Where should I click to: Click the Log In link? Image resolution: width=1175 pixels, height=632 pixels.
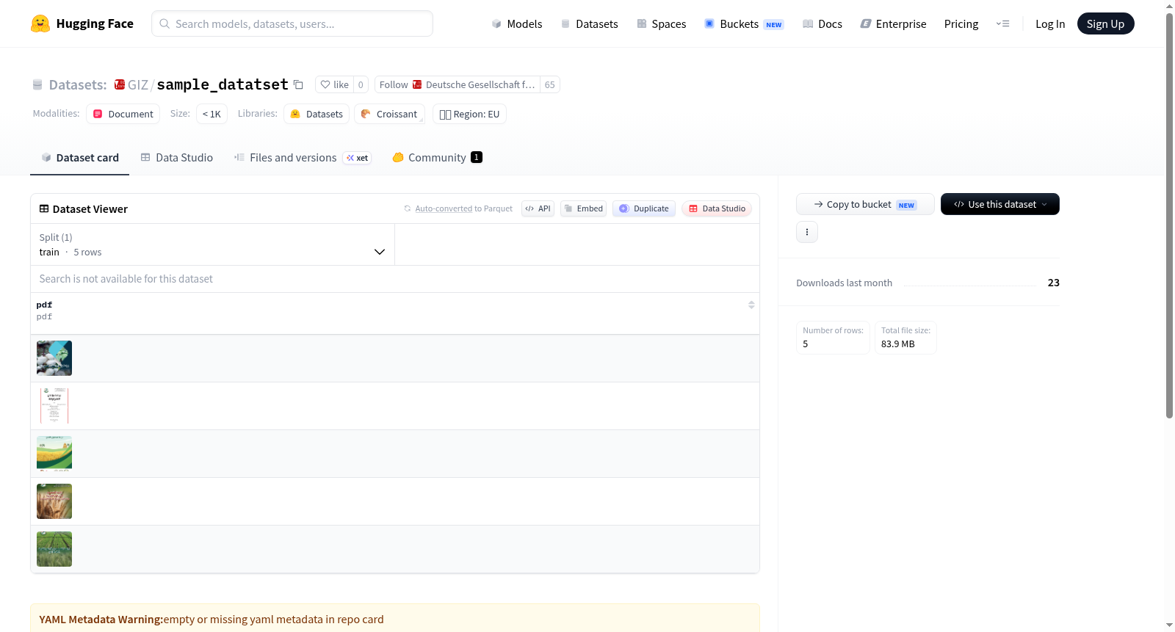coord(1050,23)
